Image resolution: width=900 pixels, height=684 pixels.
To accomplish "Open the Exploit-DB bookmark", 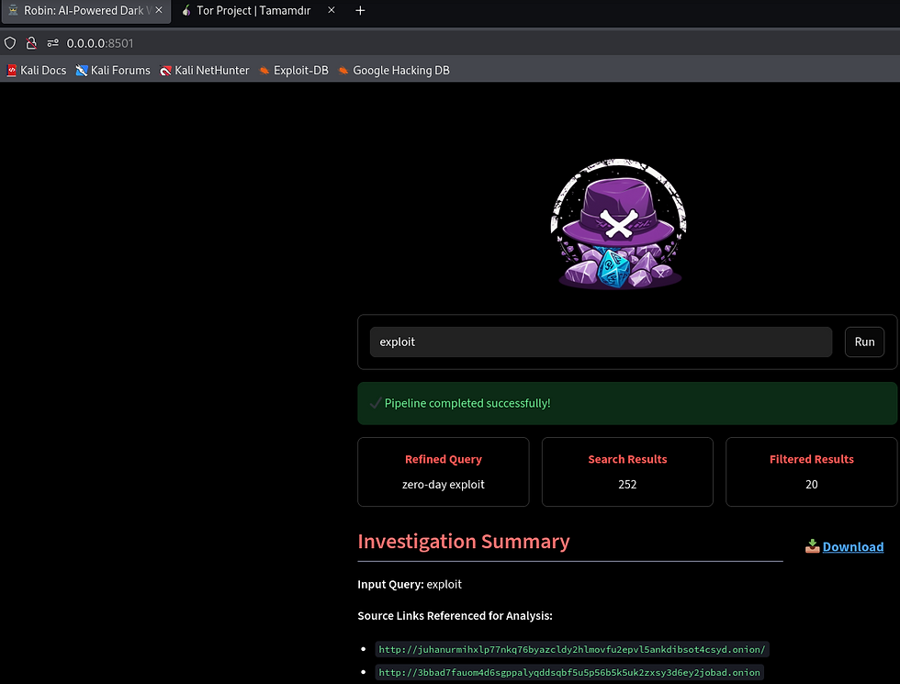I will tap(293, 70).
